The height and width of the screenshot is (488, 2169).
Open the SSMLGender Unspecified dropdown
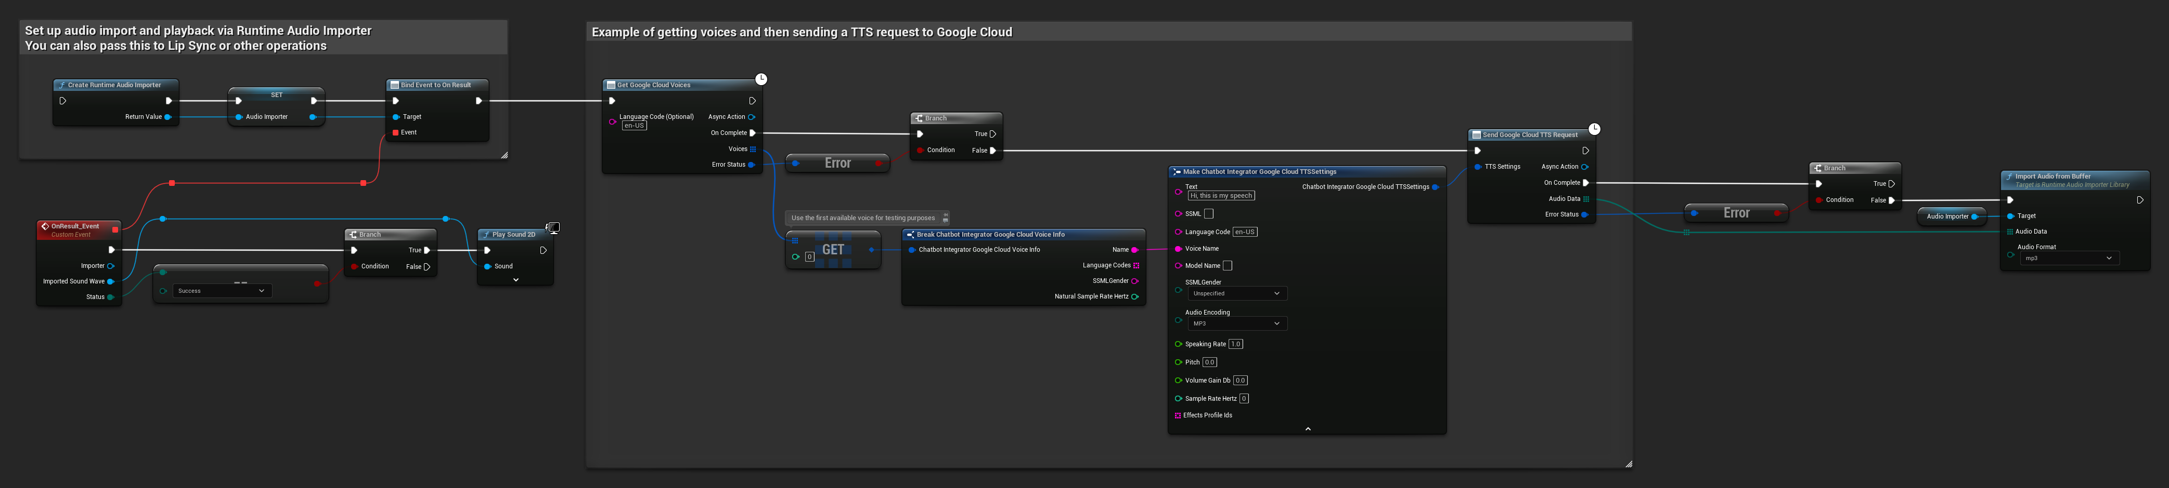coord(1236,293)
